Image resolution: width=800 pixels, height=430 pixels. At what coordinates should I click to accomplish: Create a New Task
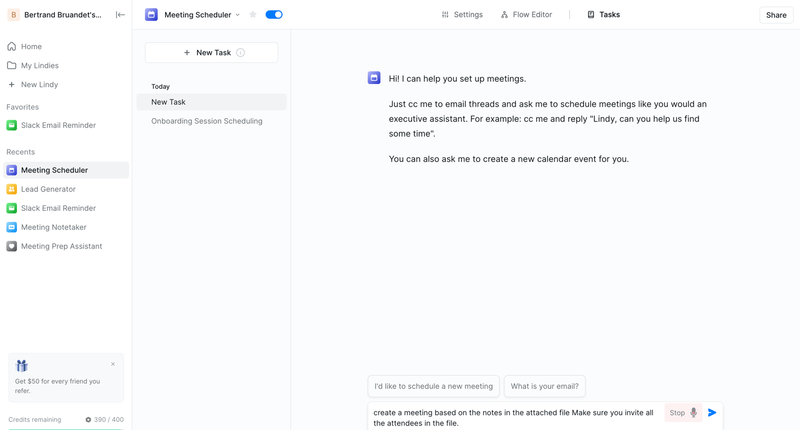coord(212,53)
